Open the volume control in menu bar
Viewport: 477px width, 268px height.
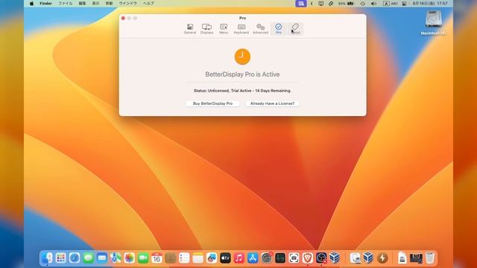coord(374,3)
